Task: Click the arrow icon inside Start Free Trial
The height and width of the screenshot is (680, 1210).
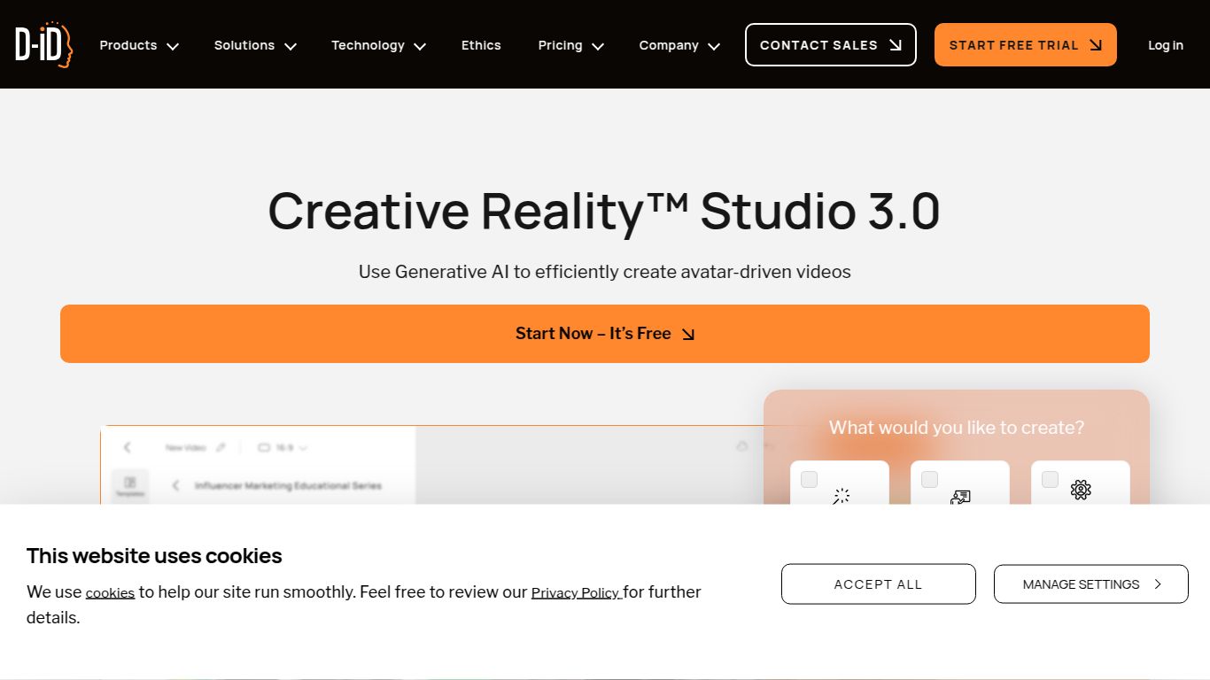Action: 1096,44
